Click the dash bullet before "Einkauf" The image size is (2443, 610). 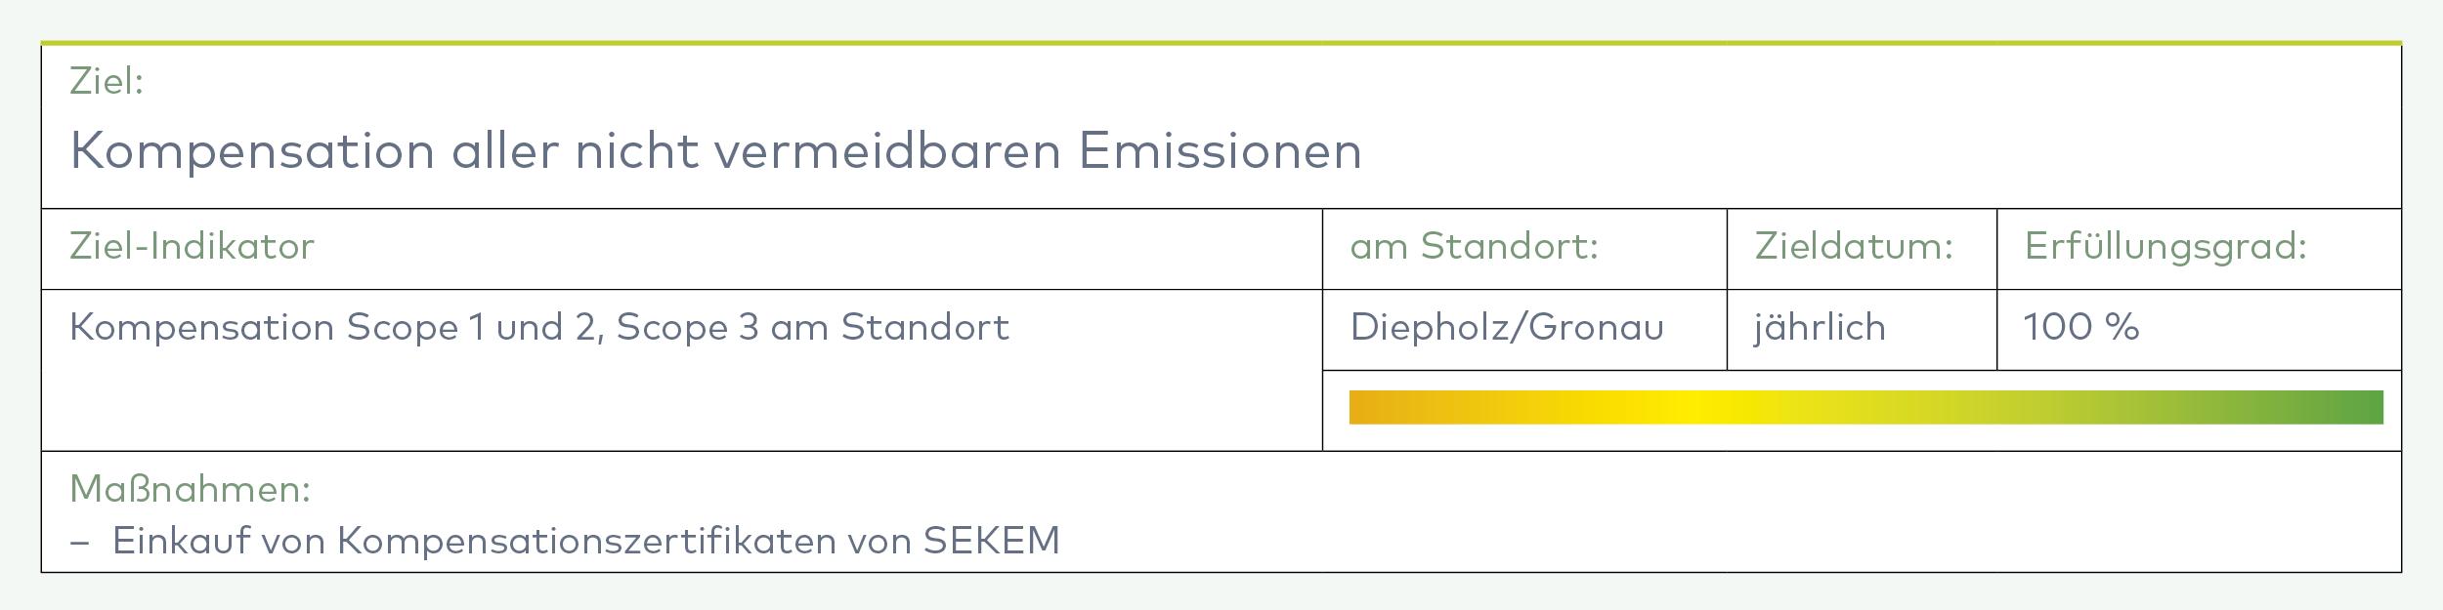point(80,542)
